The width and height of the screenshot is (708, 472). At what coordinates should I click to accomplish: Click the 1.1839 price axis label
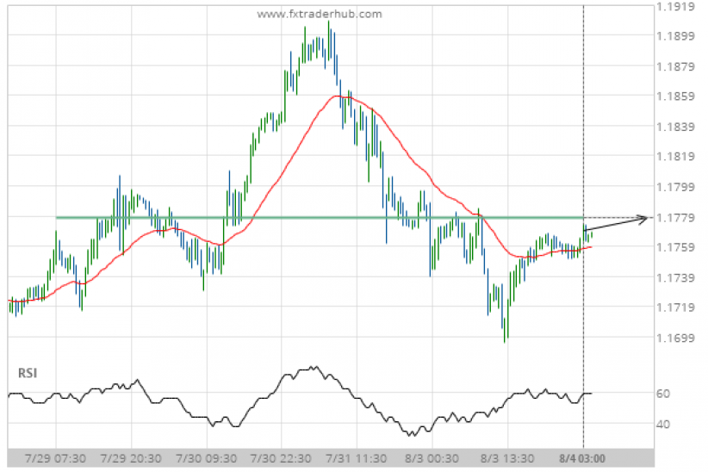675,127
